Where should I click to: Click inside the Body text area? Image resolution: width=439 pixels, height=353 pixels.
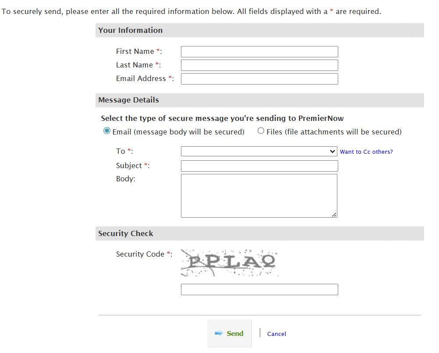tap(258, 195)
